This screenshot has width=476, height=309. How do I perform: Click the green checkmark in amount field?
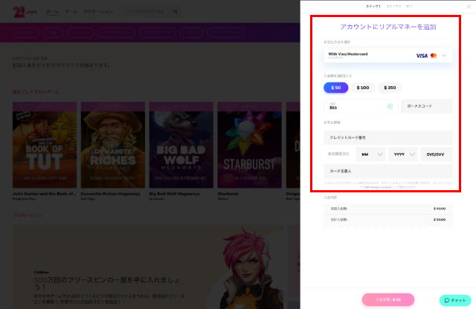[x=390, y=106]
